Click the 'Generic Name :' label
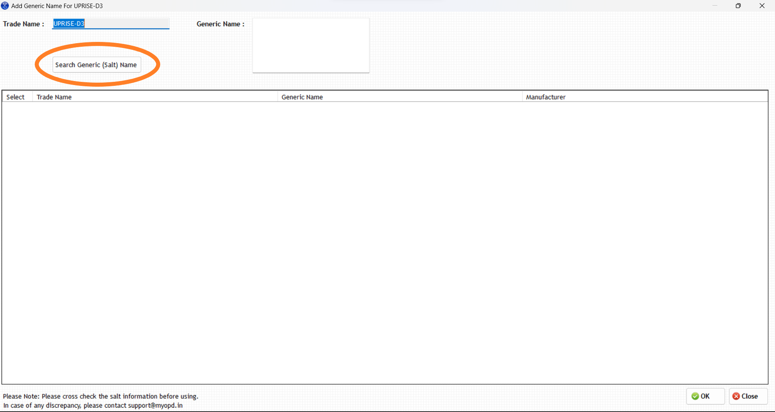Screen dimensions: 775x412 [x=220, y=24]
